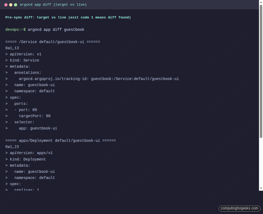Viewport: 263px width, 214px height.
Task: Click the 'devops:~$' prompt text
Action: pos(16,30)
